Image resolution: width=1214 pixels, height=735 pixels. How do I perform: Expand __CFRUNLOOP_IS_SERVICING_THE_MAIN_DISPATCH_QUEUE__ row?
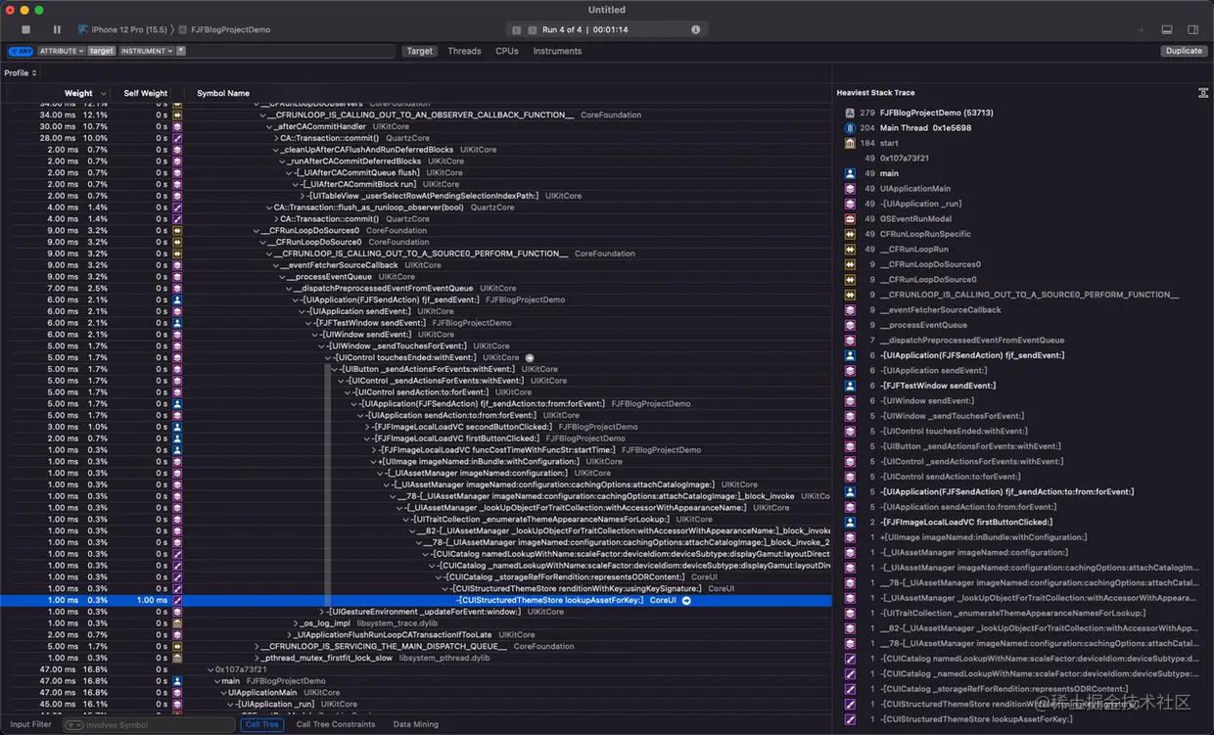coord(257,646)
